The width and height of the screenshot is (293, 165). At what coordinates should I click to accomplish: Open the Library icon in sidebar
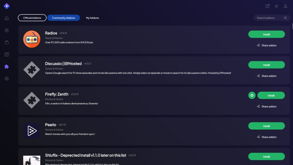(7, 42)
